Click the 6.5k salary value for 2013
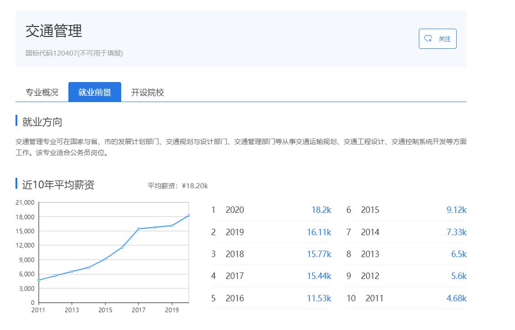This screenshot has width=515, height=330. coord(459,254)
